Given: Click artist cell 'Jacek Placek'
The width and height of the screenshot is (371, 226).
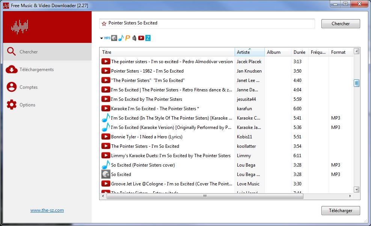Looking at the screenshot, I should pyautogui.click(x=249, y=62).
